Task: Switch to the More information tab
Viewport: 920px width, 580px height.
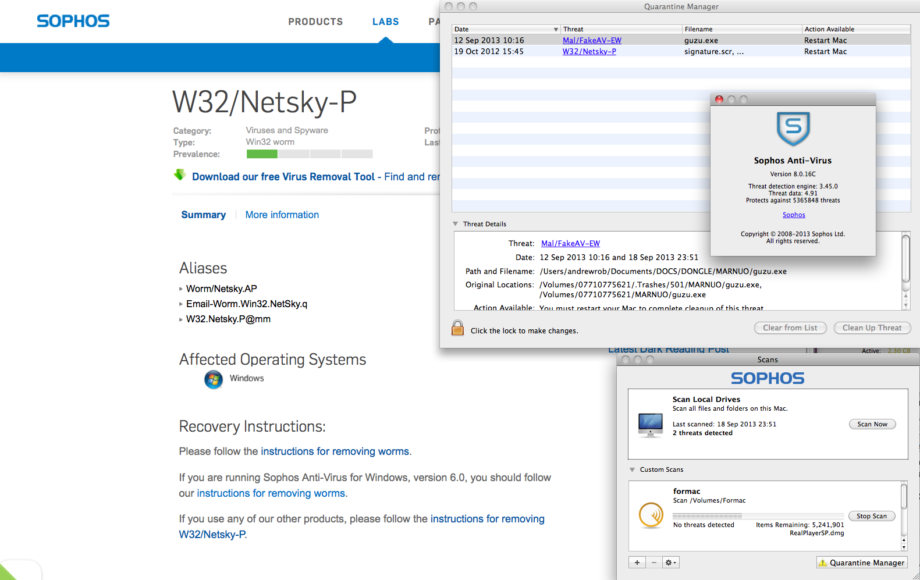Action: (282, 215)
